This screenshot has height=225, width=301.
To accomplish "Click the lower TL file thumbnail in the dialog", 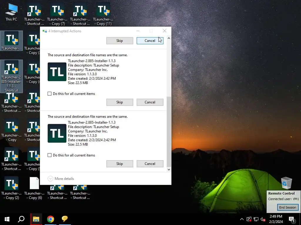I will coord(57,133).
